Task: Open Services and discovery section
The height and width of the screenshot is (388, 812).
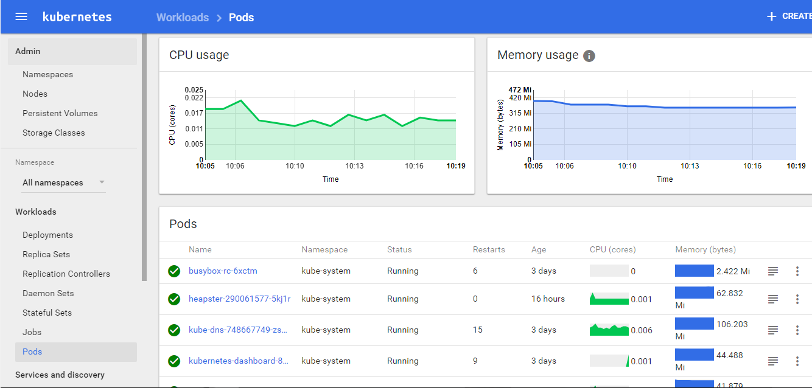Action: [x=60, y=375]
